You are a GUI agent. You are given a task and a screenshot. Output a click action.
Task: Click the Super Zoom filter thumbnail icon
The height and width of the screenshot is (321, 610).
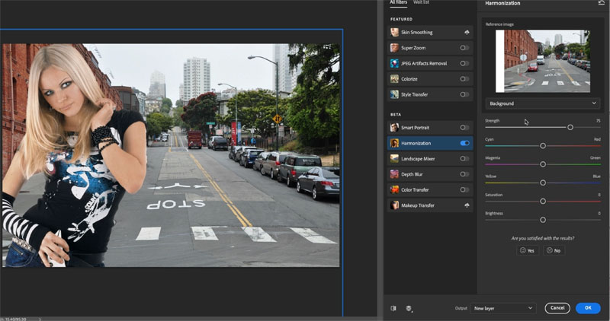(394, 48)
